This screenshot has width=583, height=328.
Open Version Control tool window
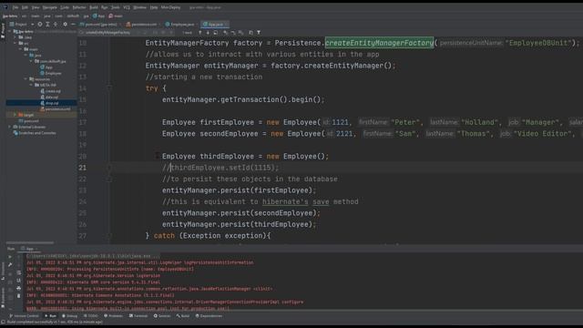(25, 316)
